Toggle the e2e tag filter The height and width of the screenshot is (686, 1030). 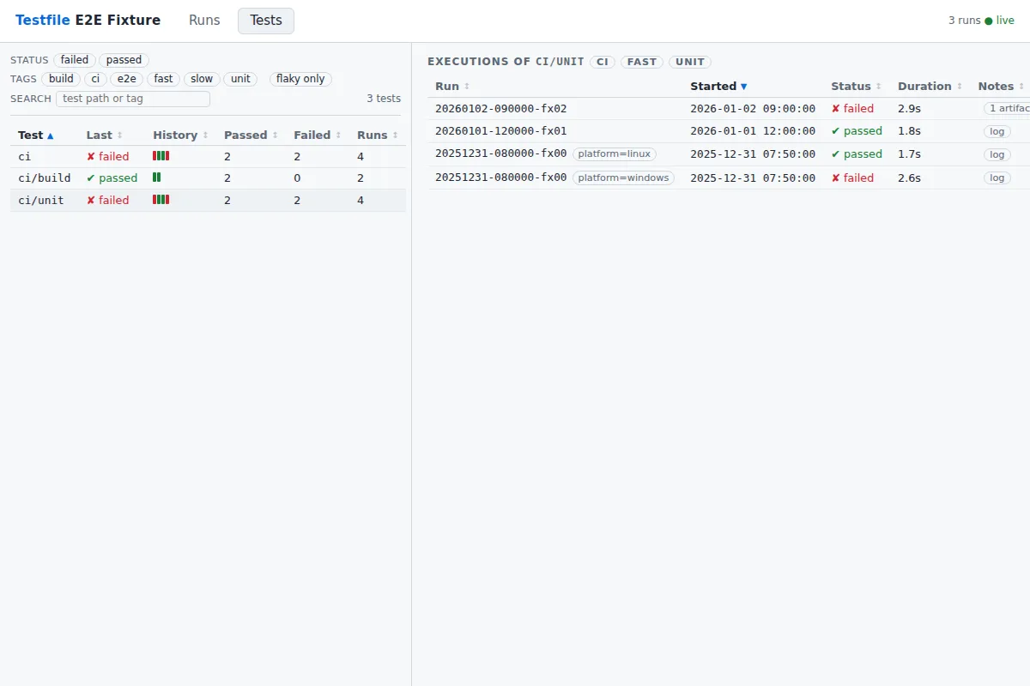coord(127,79)
